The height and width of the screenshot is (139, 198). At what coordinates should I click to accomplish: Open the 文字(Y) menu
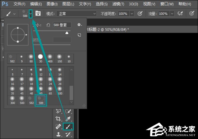click(85, 4)
